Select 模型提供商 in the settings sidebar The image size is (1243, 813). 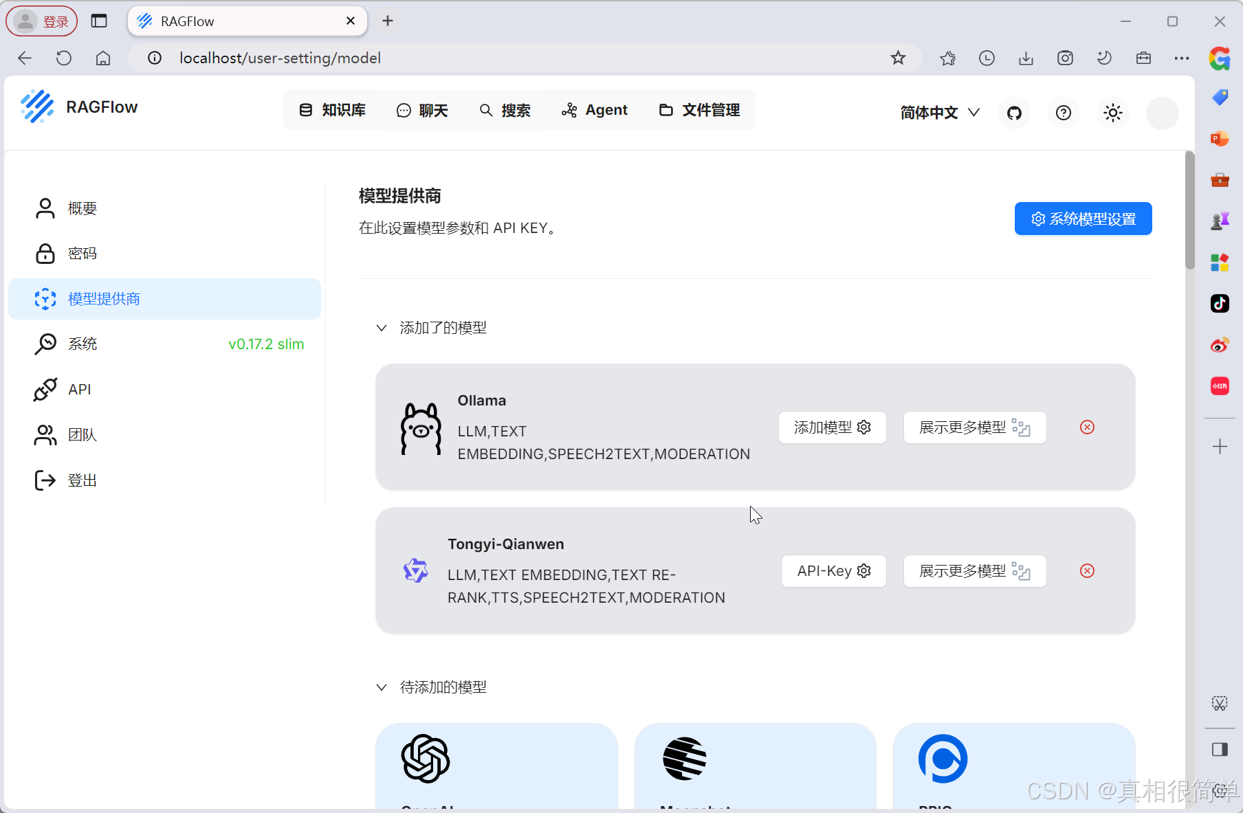pyautogui.click(x=165, y=299)
